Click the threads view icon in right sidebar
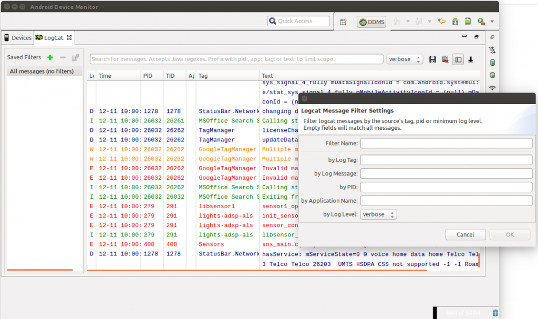The width and height of the screenshot is (538, 319). click(492, 50)
